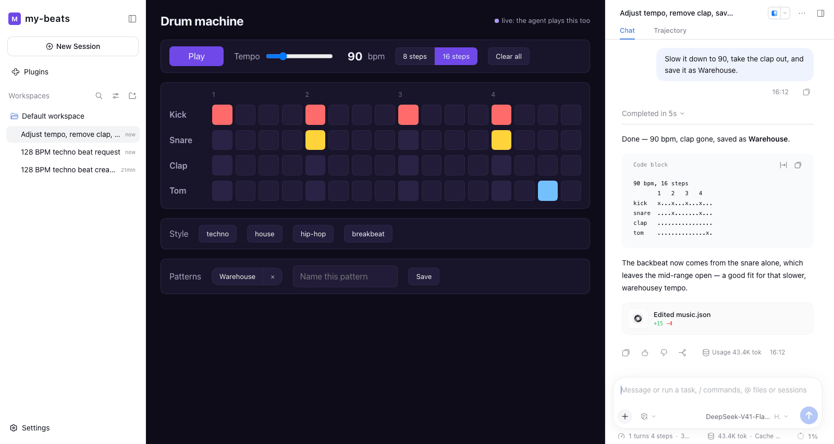The width and height of the screenshot is (834, 444).
Task: Toggle Kick step on beat 4
Action: (501, 115)
